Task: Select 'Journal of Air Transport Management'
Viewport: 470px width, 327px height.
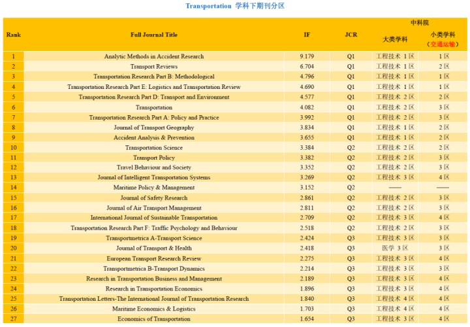Action: tap(154, 208)
